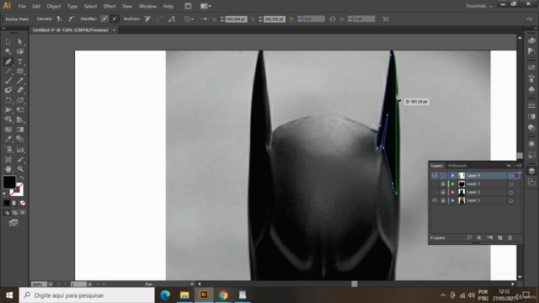
Task: Locate object with Layers panel magnifier
Action: pos(469,237)
